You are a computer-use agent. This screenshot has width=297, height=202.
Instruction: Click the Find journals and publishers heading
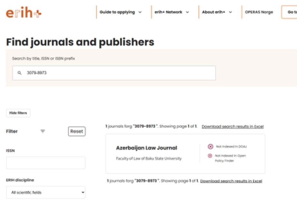pos(80,42)
